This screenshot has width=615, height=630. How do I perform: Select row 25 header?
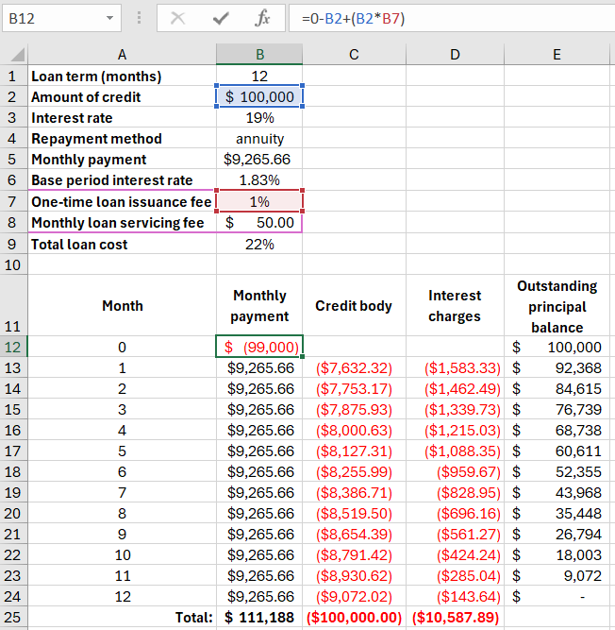(13, 617)
